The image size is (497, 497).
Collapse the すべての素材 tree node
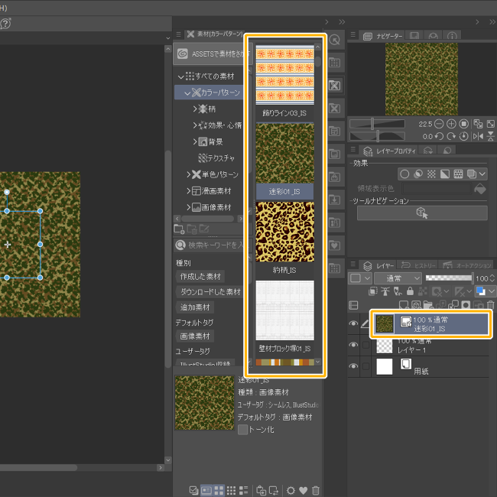pos(180,76)
